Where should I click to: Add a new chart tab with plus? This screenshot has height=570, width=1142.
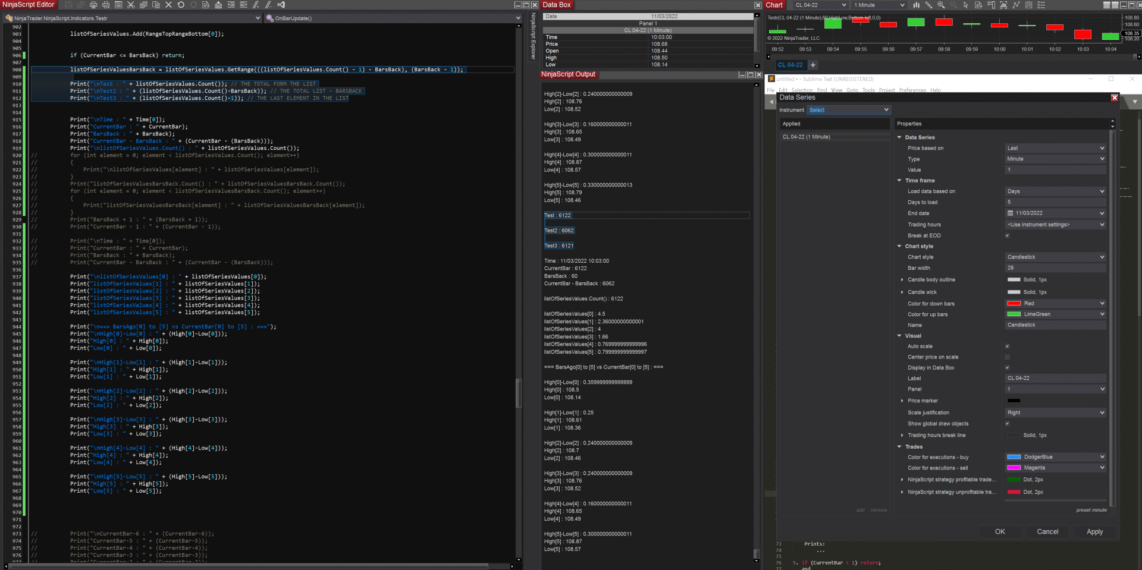[813, 65]
